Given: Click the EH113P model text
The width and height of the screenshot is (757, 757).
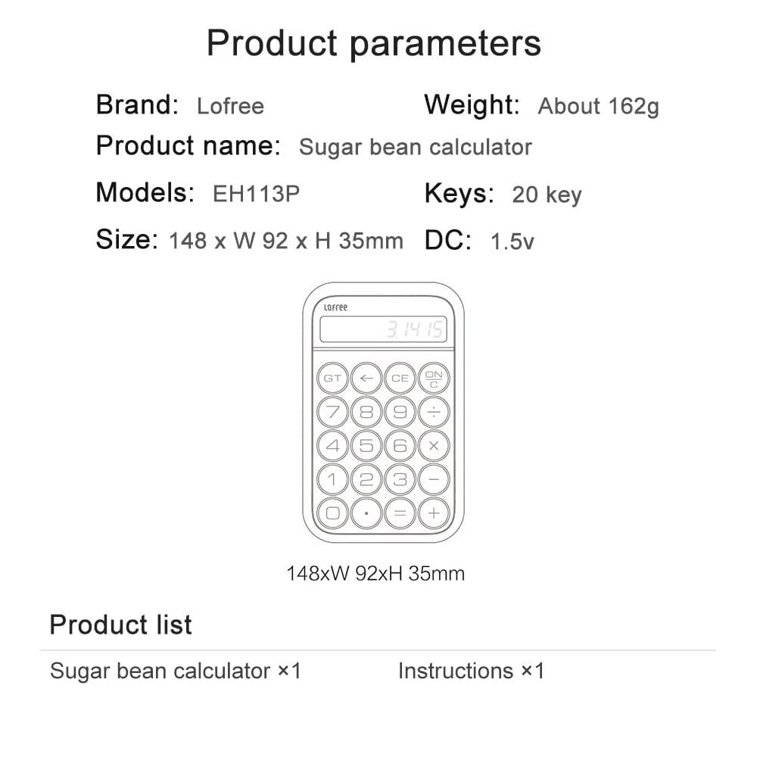Looking at the screenshot, I should point(256,194).
